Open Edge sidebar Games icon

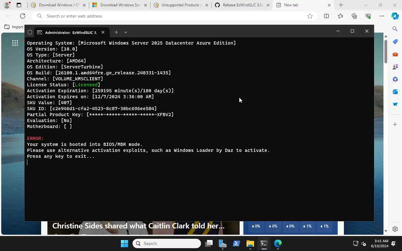(395, 67)
